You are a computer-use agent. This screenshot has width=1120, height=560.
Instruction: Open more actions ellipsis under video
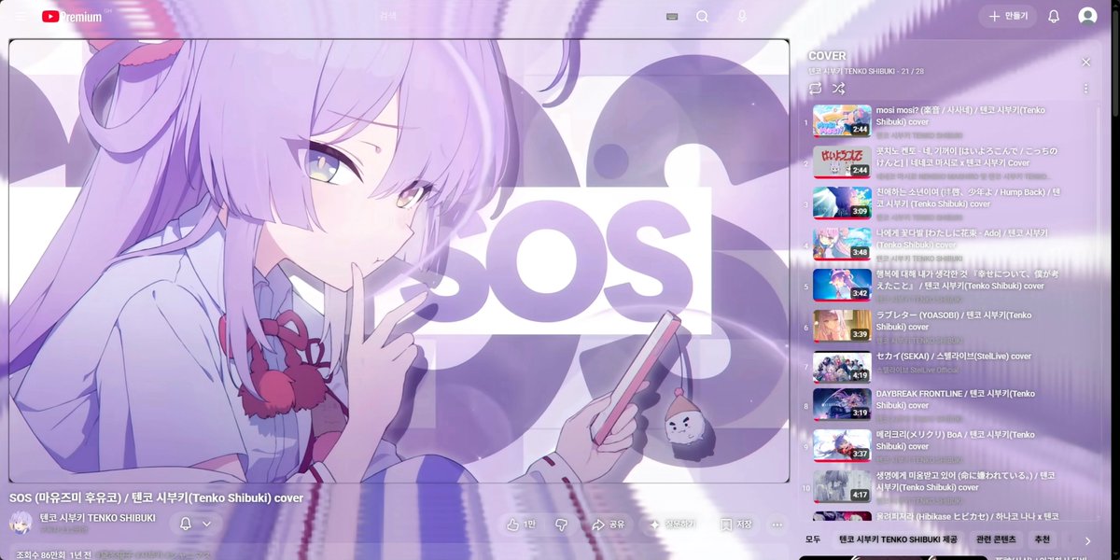[777, 525]
